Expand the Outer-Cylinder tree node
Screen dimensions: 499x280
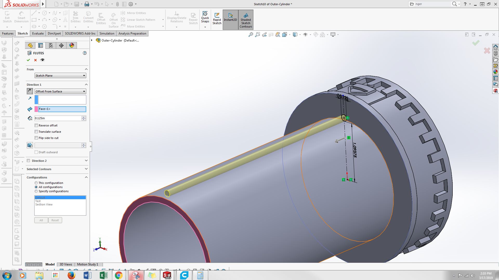(x=92, y=40)
